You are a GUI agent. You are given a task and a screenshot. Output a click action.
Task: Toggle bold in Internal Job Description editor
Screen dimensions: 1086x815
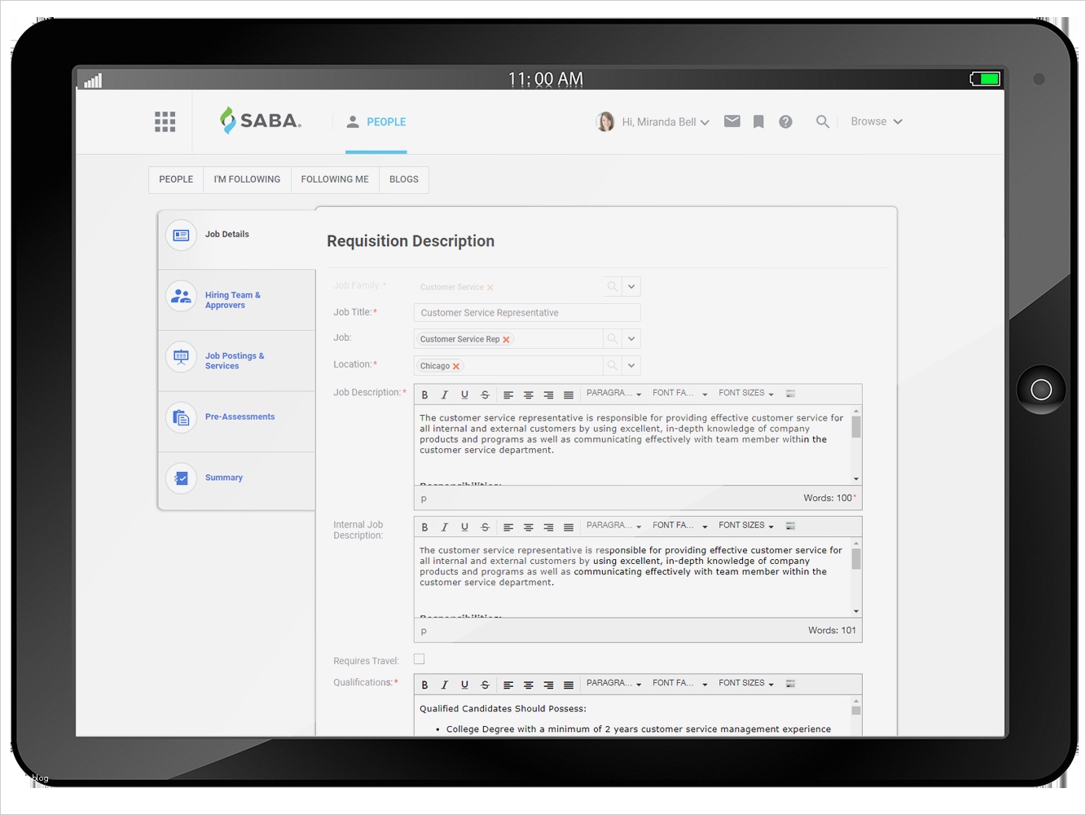[424, 527]
